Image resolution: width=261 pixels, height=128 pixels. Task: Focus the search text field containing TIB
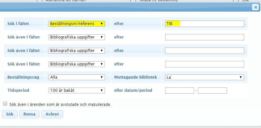205,24
